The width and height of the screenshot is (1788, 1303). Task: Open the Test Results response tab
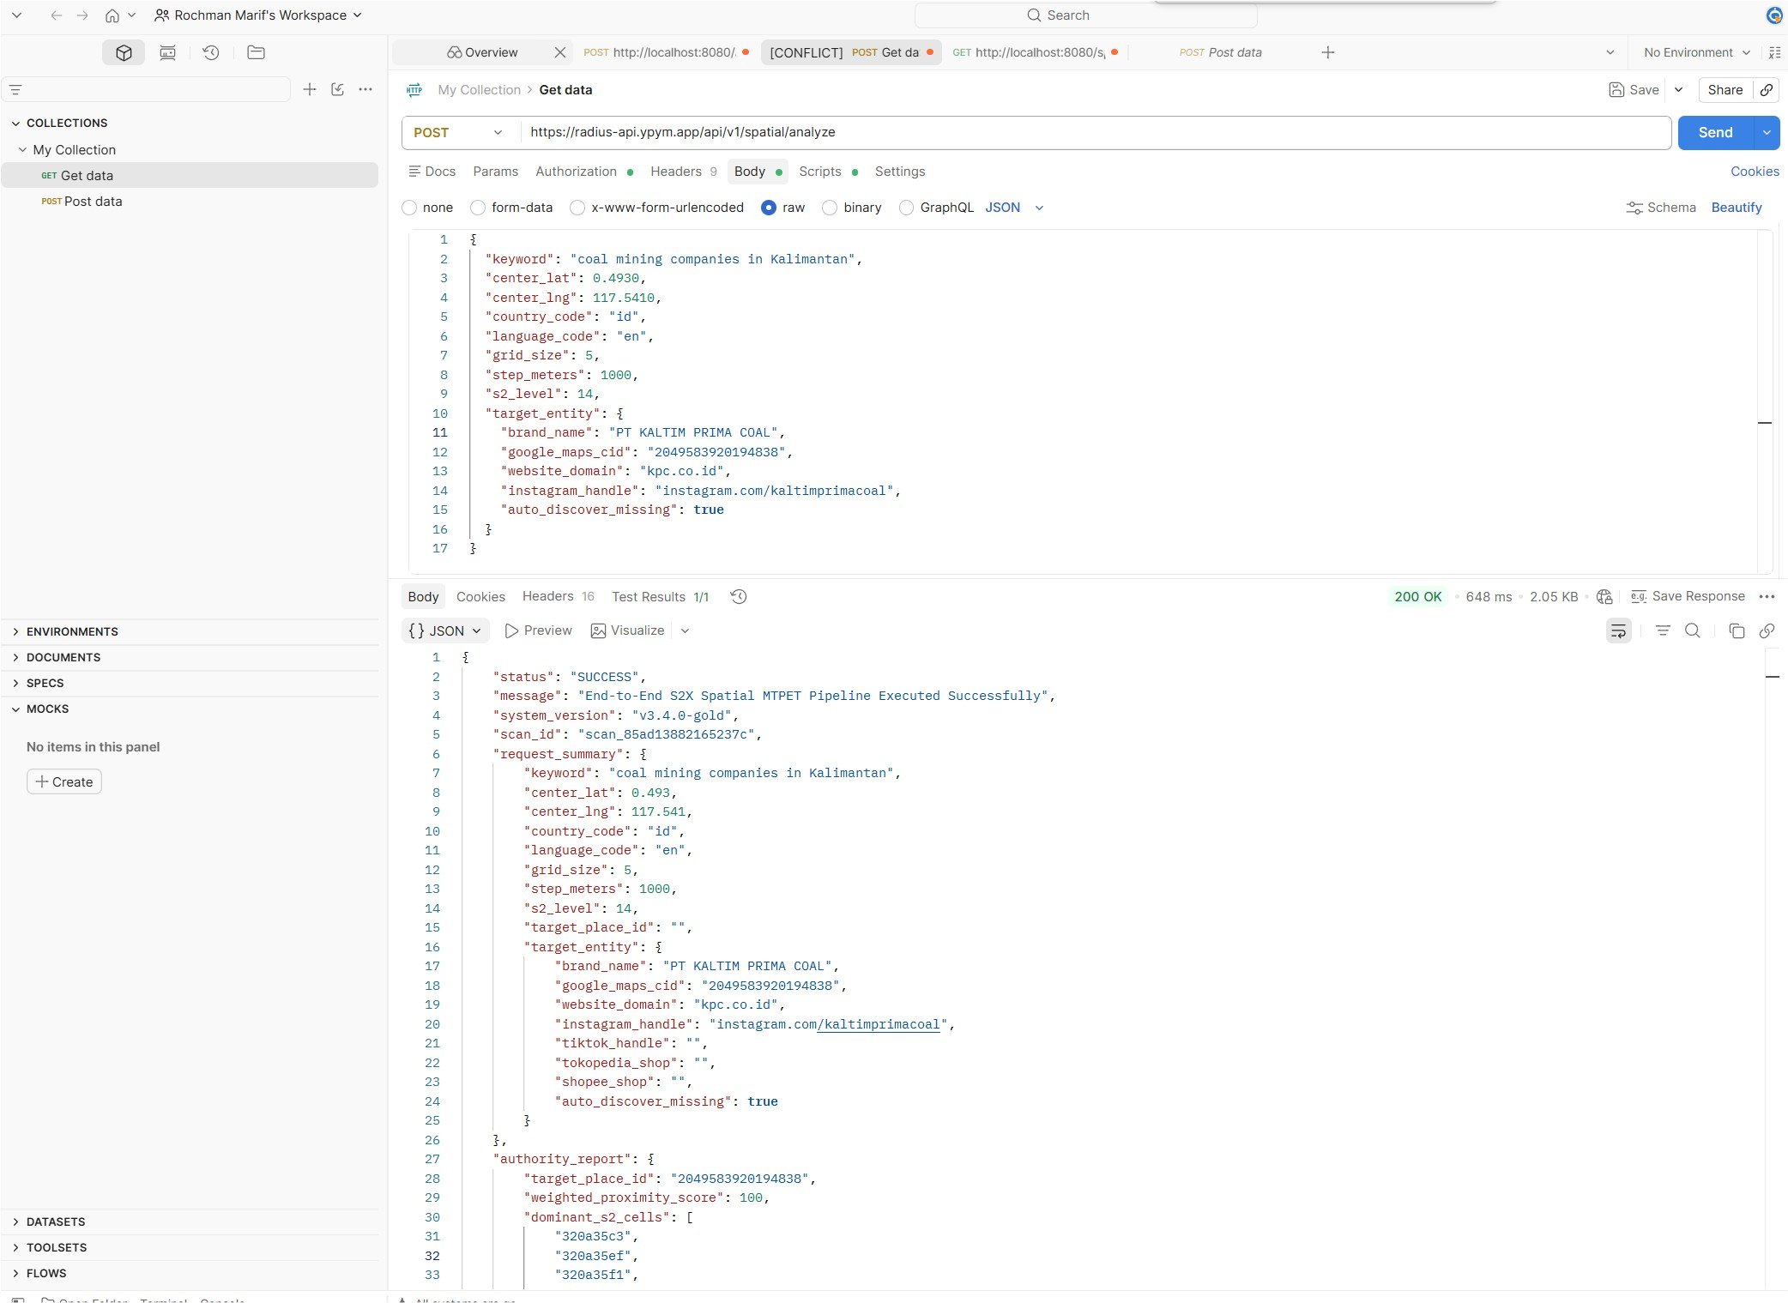[660, 596]
